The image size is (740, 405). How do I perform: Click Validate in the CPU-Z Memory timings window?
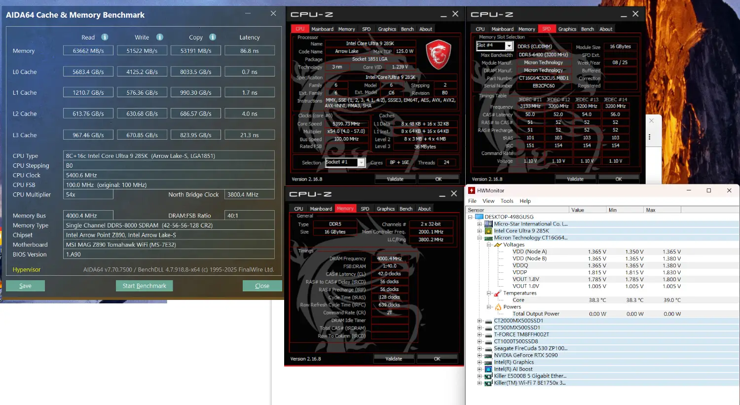(x=394, y=359)
